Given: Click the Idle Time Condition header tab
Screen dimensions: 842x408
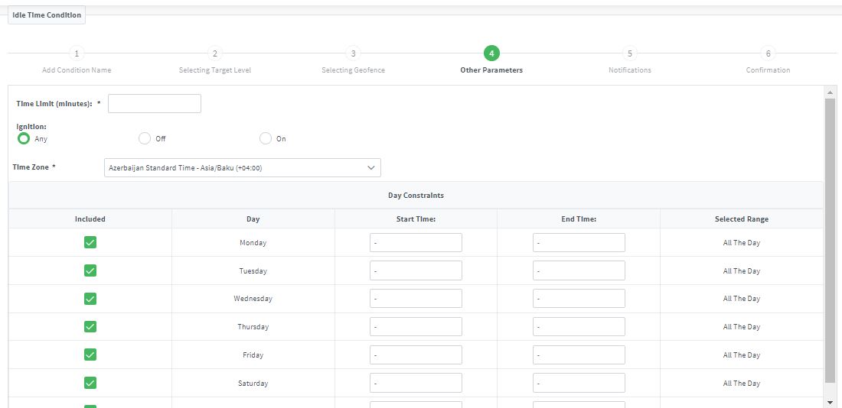Looking at the screenshot, I should 47,15.
